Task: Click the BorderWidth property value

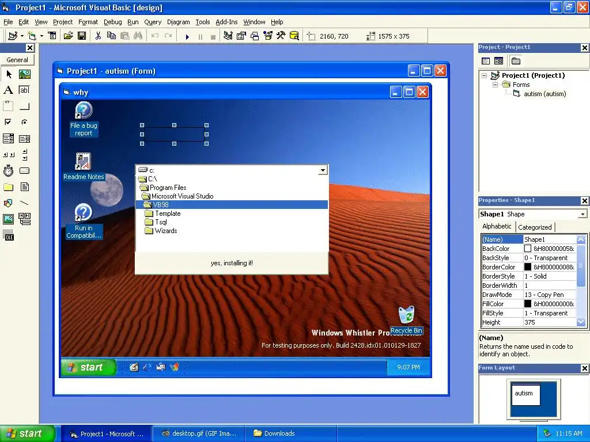Action: pyautogui.click(x=549, y=285)
